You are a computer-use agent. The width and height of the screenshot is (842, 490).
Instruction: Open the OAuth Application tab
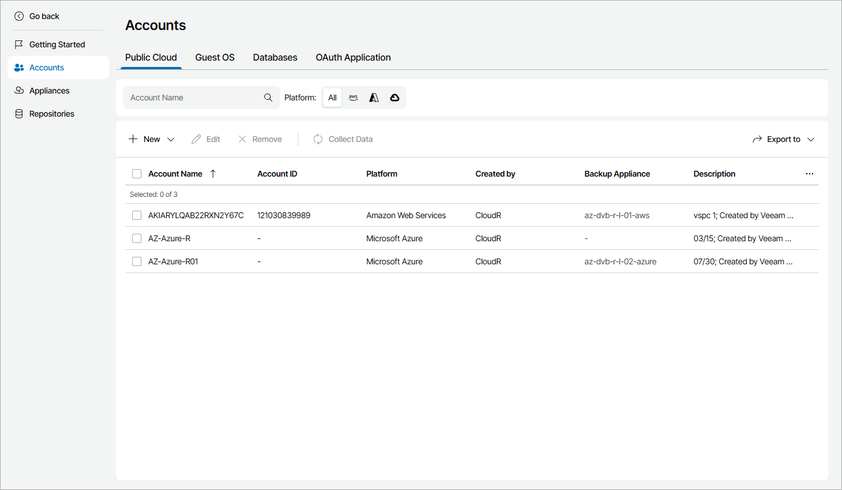(x=353, y=58)
